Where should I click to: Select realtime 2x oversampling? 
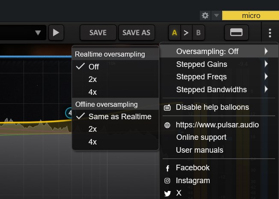(93, 79)
